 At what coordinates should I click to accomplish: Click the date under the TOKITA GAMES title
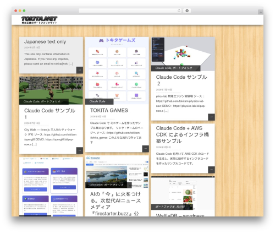coord(98,116)
